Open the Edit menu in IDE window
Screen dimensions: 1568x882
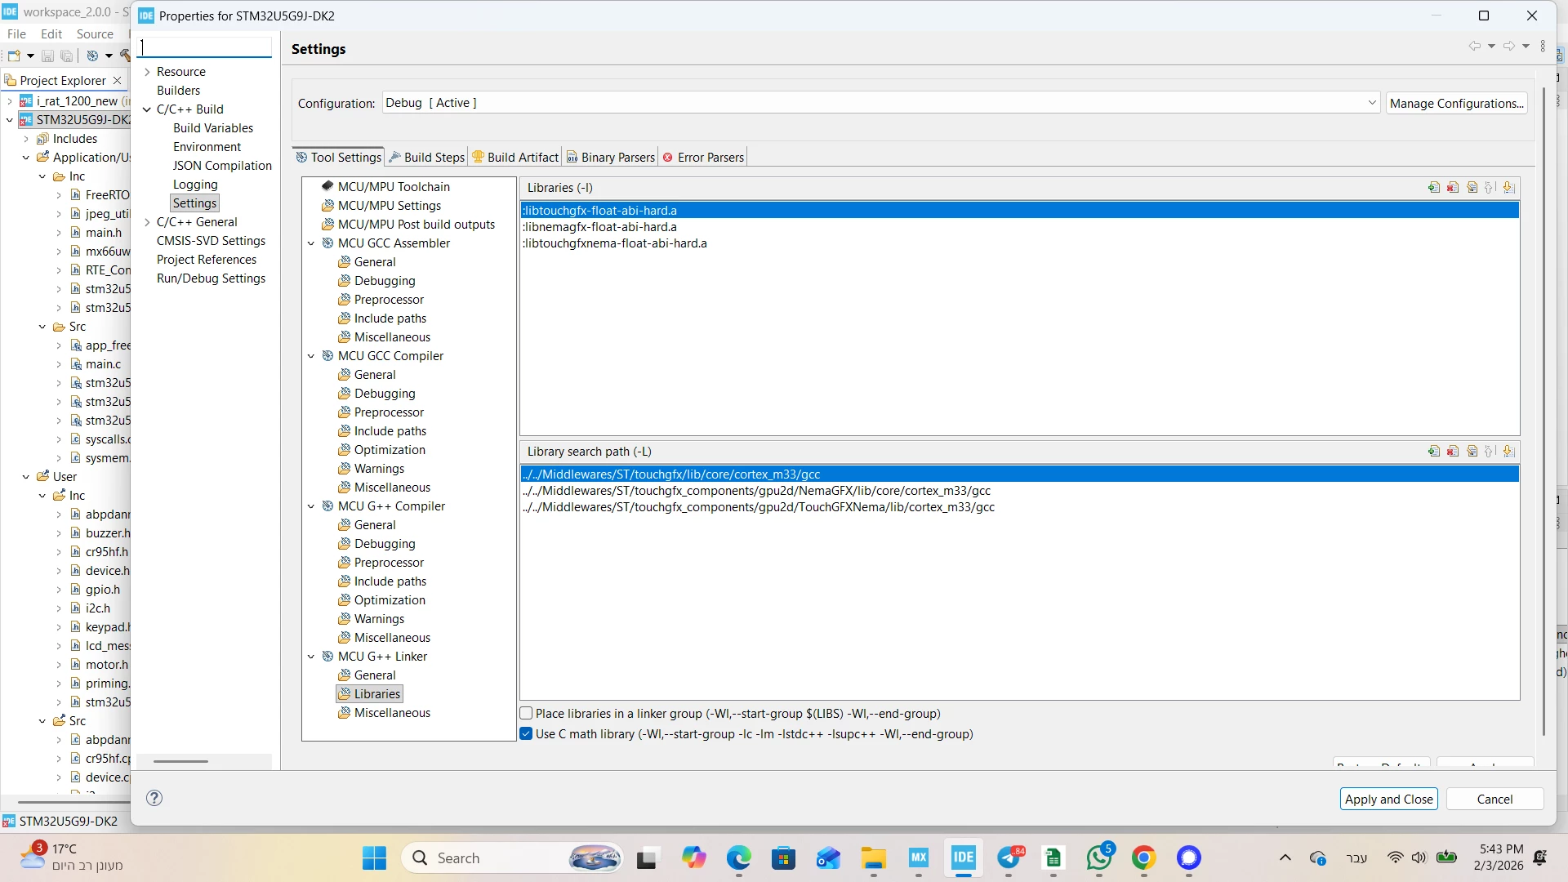[x=51, y=34]
